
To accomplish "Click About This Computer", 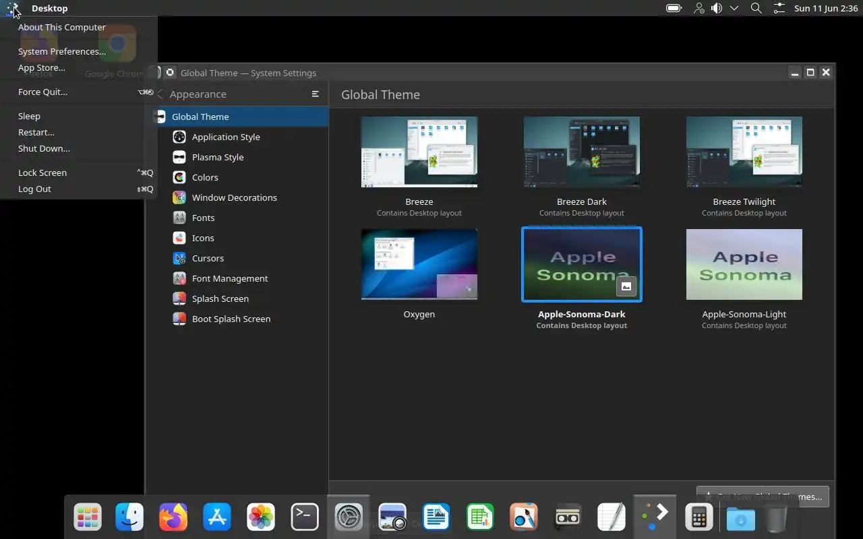I will 79,27.
